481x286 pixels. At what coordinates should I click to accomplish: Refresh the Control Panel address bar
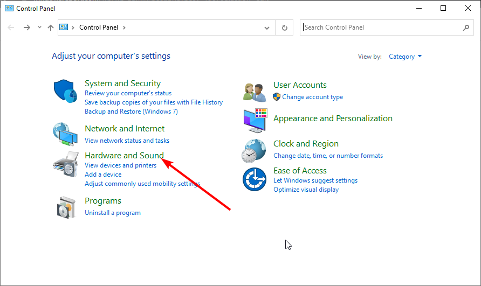pyautogui.click(x=284, y=27)
